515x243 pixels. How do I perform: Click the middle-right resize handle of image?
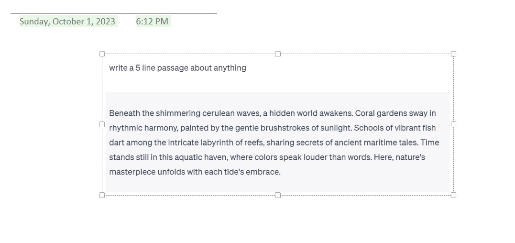[454, 124]
